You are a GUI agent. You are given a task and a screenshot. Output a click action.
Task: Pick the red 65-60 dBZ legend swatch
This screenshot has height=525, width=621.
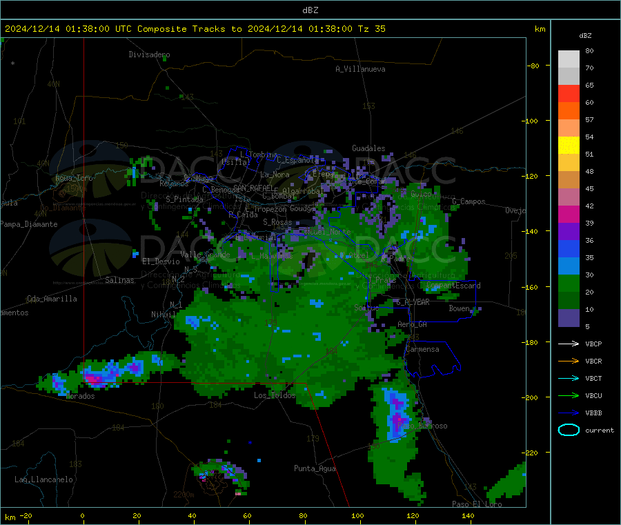[x=569, y=93]
